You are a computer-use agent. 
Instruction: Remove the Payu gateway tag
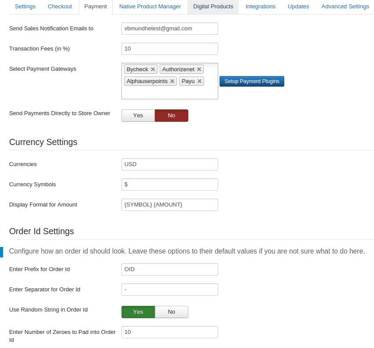coord(199,81)
